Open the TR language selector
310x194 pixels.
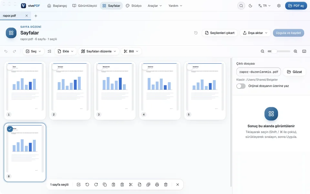click(264, 6)
